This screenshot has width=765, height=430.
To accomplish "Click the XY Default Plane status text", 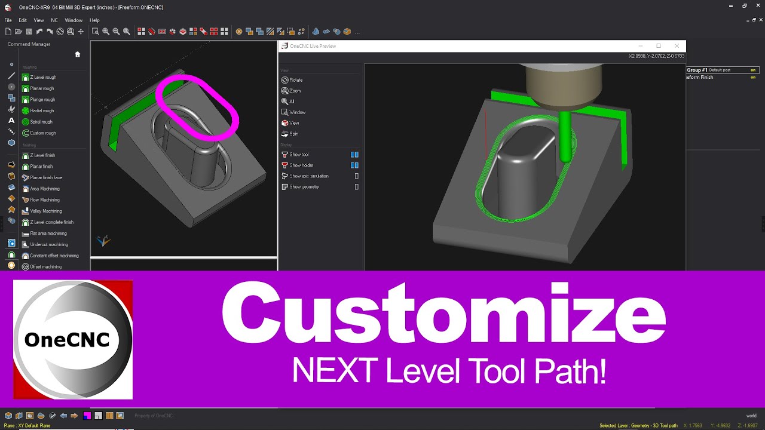I will [27, 426].
